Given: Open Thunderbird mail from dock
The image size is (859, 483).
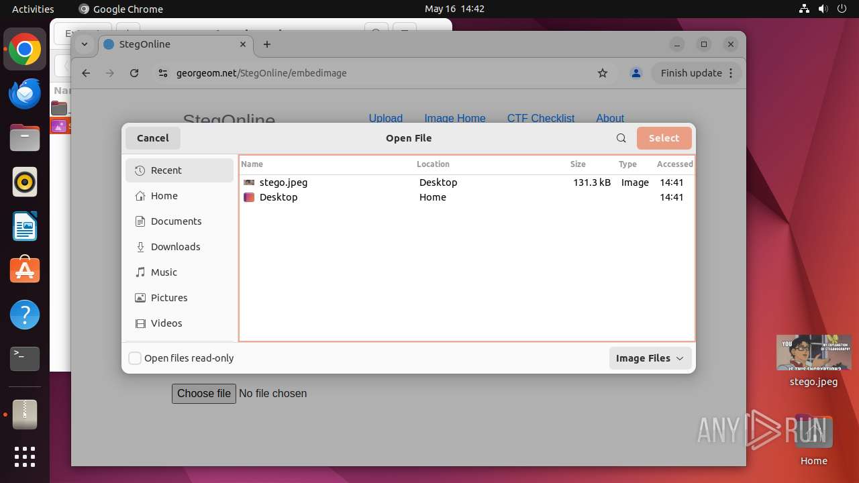Looking at the screenshot, I should (x=25, y=94).
